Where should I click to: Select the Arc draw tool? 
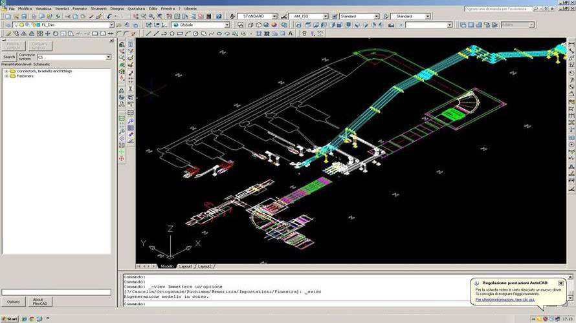[188, 34]
